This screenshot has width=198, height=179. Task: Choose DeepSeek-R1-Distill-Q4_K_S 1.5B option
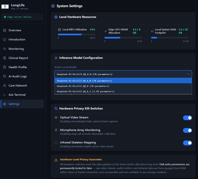click(x=123, y=91)
